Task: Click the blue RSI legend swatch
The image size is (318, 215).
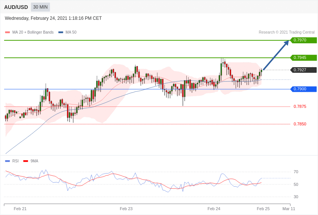Action: click(7, 161)
